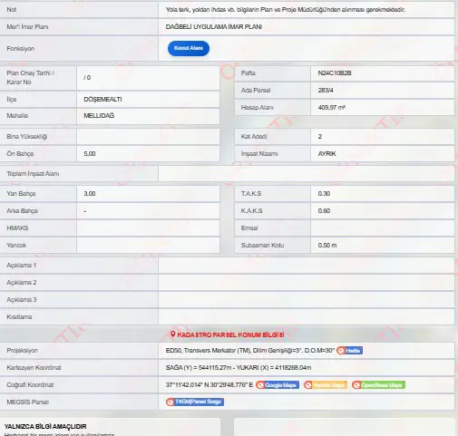458x436 pixels.
Task: Click the Mer'i İmar Planı label
Action: point(27,27)
